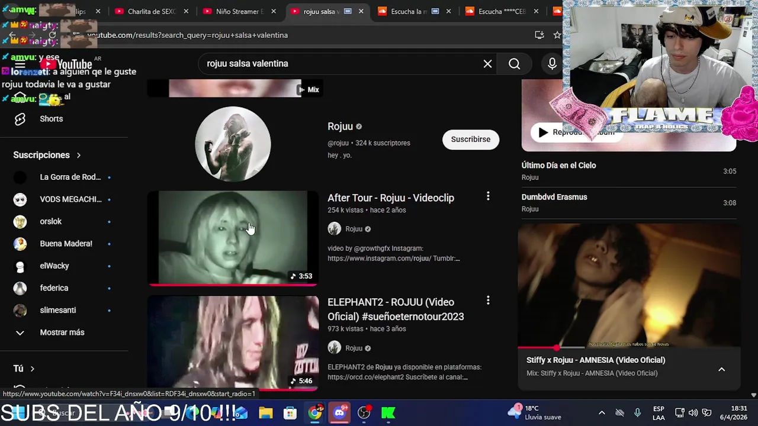The image size is (758, 426).
Task: Click the 324 k suscriptores channel text
Action: coord(383,143)
